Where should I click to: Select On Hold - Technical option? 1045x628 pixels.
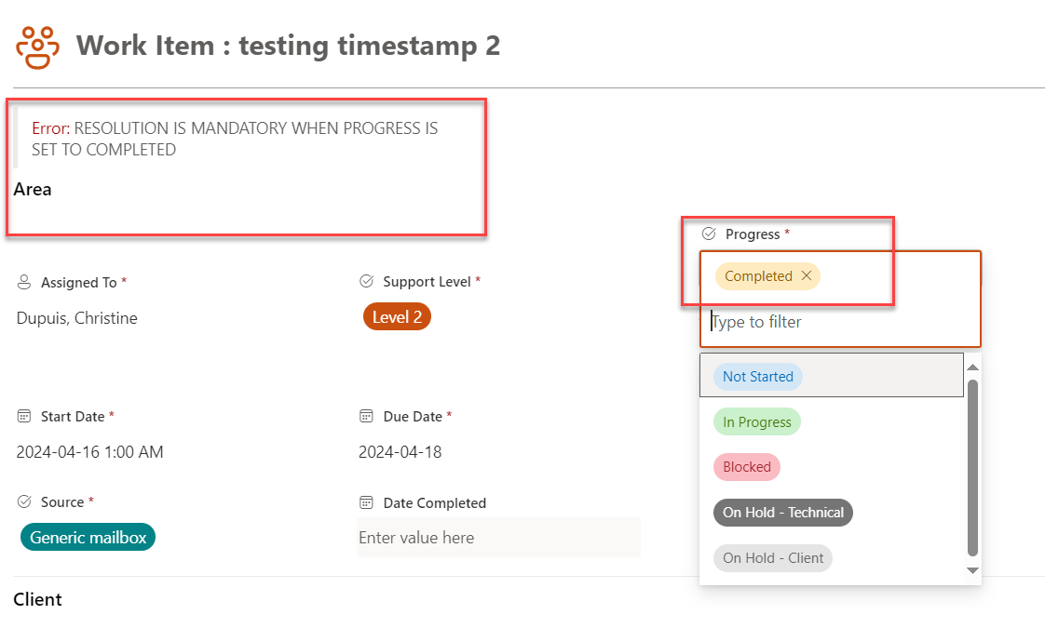[783, 512]
